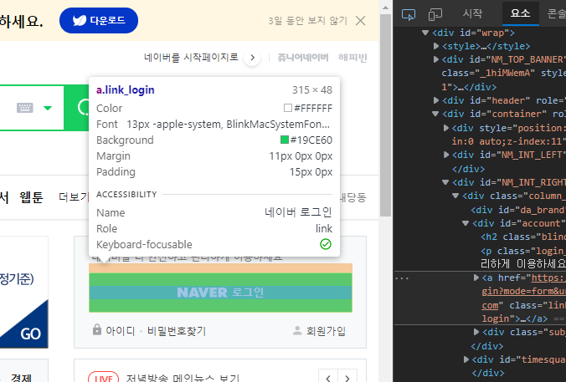Click the a.link_login selector in tooltip

(x=126, y=89)
